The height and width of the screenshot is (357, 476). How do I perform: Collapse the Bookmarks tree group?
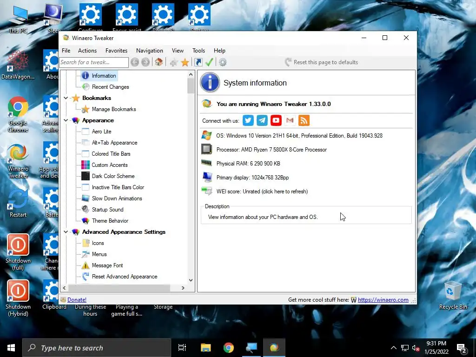click(x=66, y=98)
